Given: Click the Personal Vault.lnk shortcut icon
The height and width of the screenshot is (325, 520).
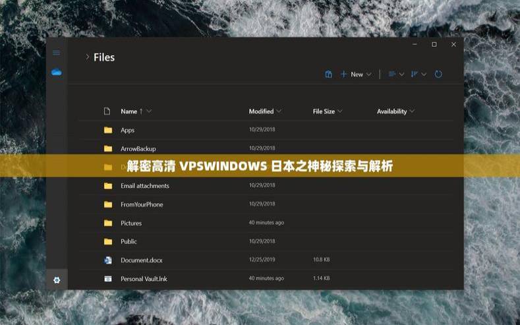Looking at the screenshot, I should tap(108, 279).
